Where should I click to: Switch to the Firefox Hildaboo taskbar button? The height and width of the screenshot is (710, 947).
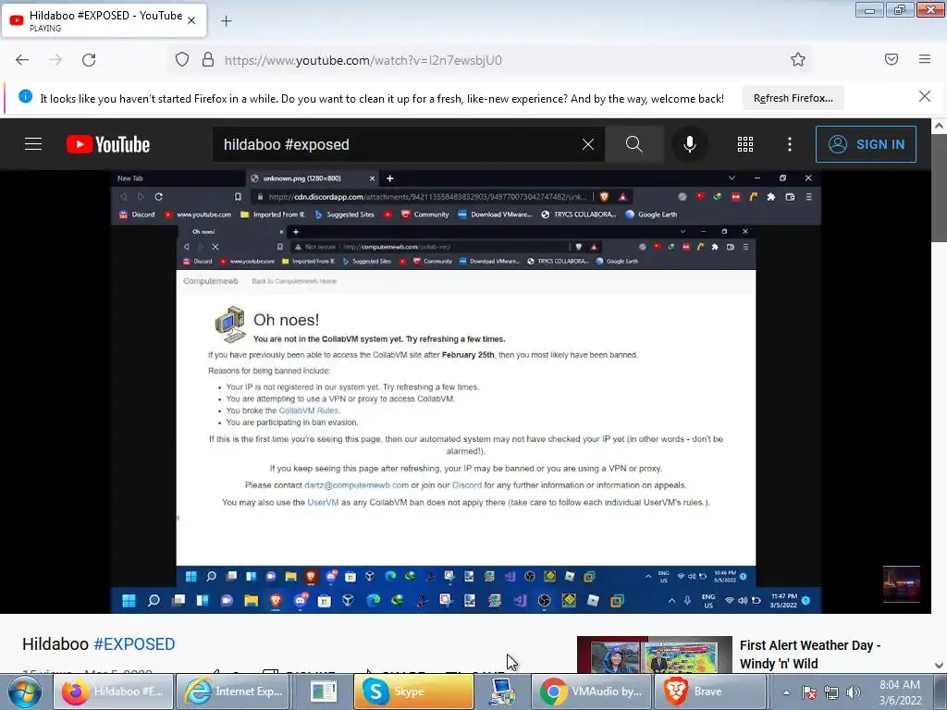point(113,692)
